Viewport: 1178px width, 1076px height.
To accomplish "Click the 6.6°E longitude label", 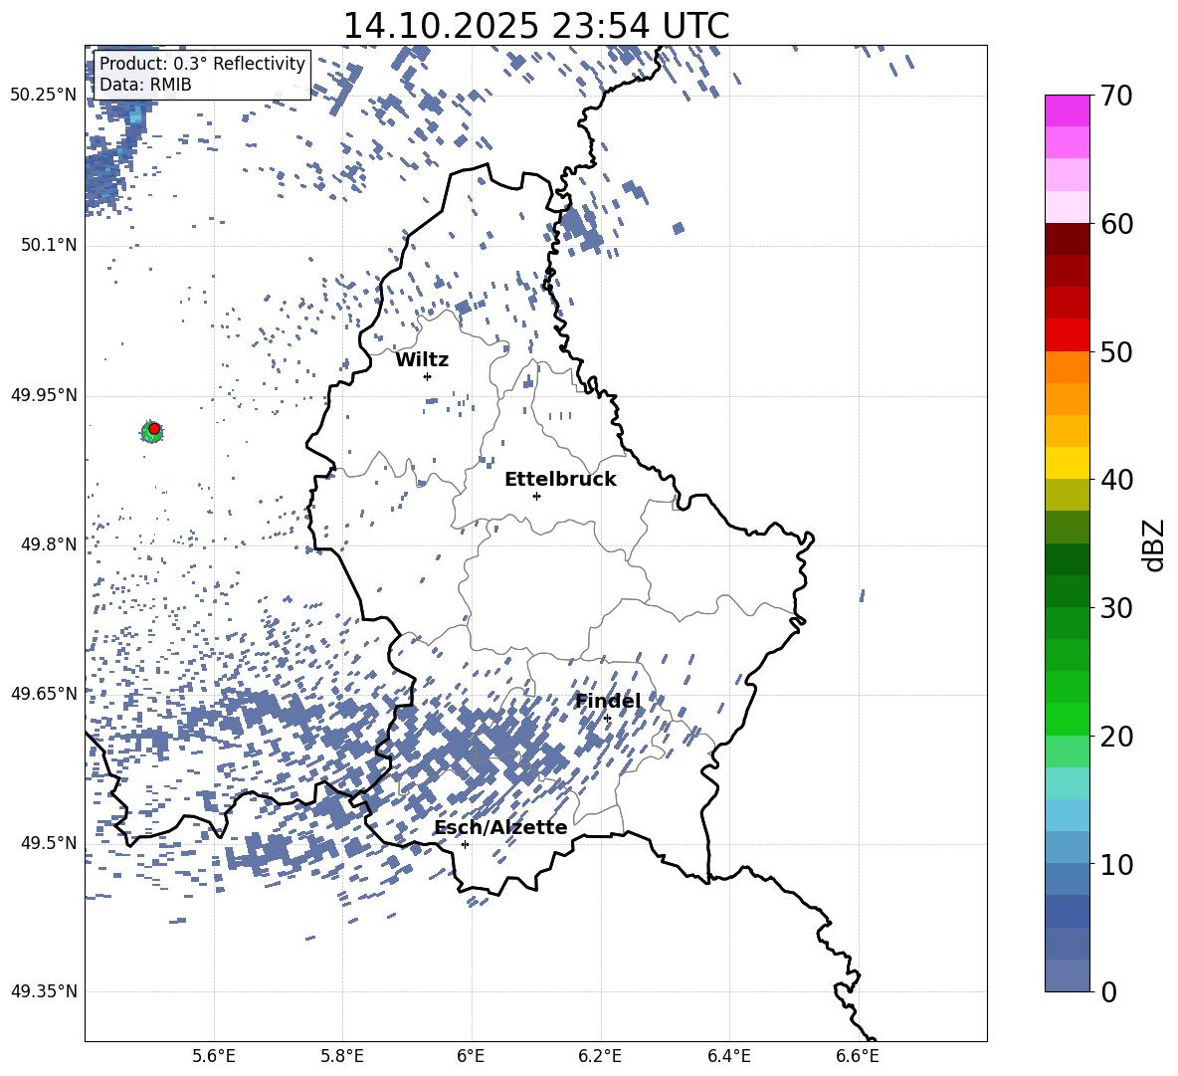I will pos(858,1056).
